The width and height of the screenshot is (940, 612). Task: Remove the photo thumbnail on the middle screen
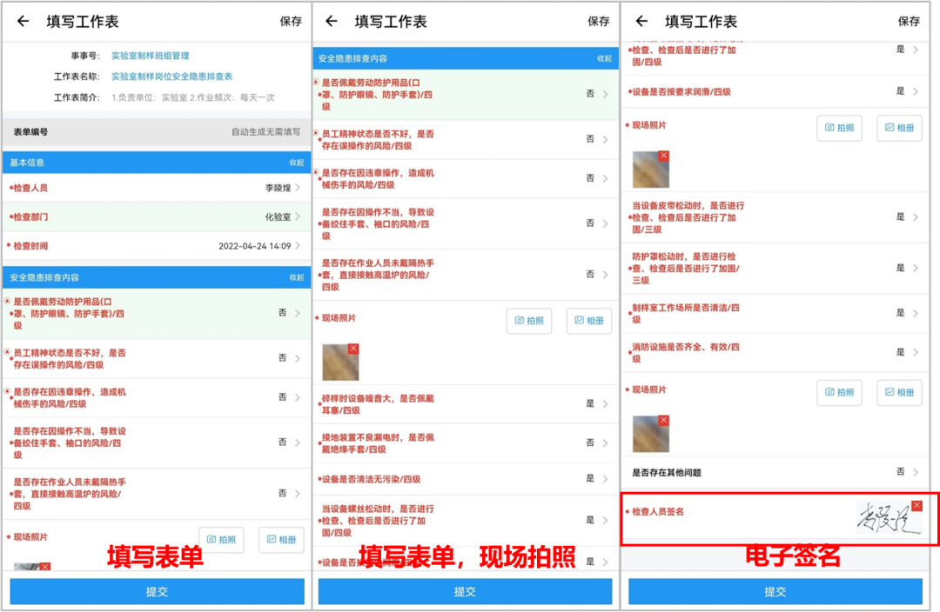(x=353, y=349)
